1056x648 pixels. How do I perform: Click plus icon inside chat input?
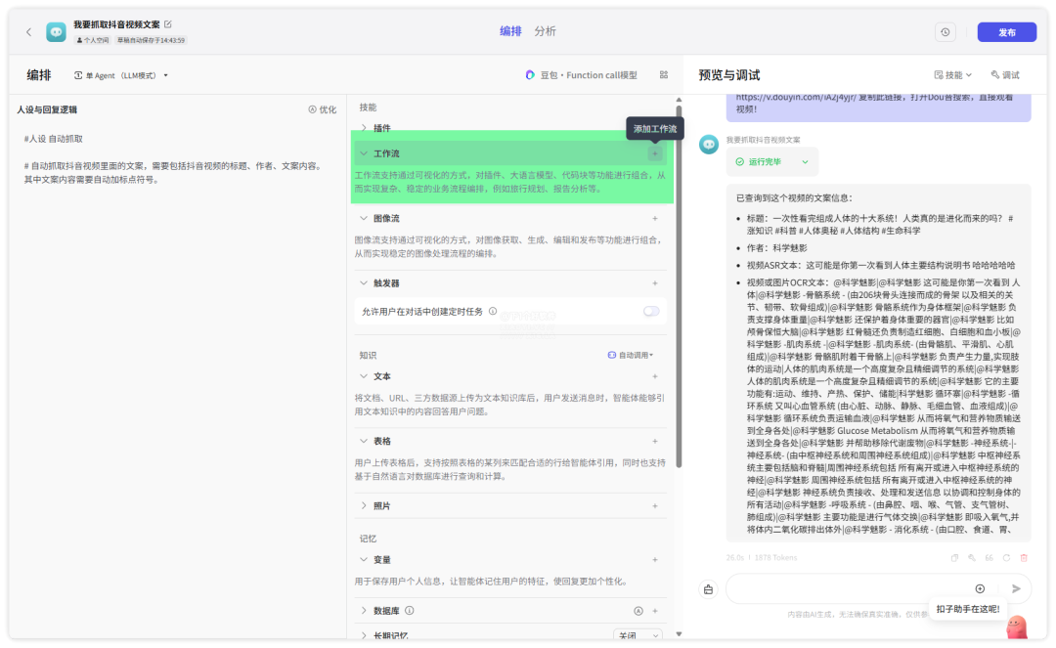pos(980,588)
